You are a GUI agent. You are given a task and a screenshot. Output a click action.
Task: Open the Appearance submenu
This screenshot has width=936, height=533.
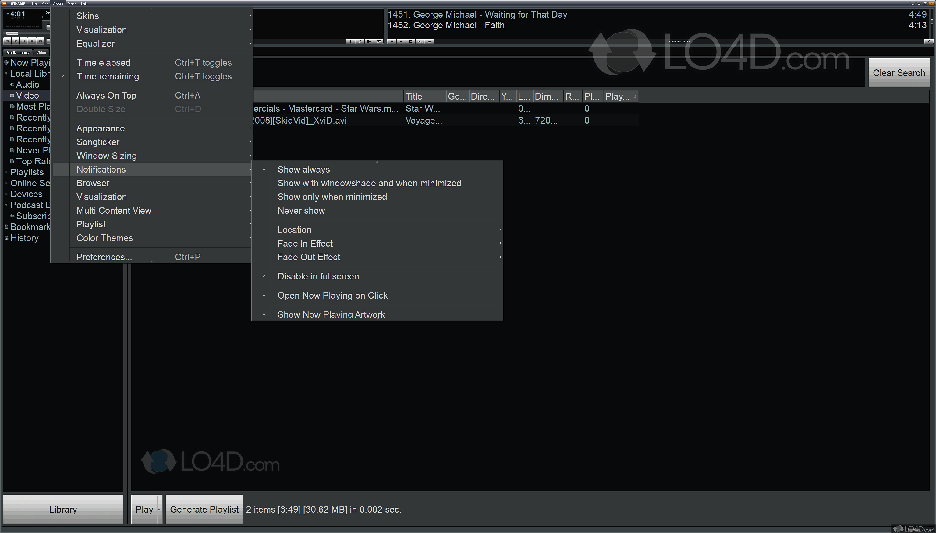(x=152, y=128)
